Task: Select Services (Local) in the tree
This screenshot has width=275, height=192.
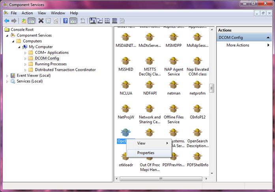Action: [x=30, y=81]
